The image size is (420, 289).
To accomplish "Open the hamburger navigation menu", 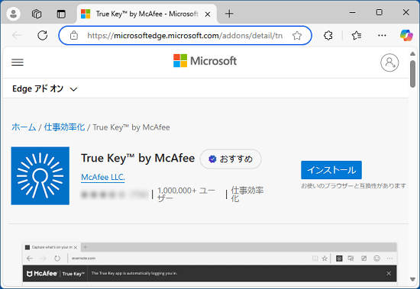I will point(18,62).
